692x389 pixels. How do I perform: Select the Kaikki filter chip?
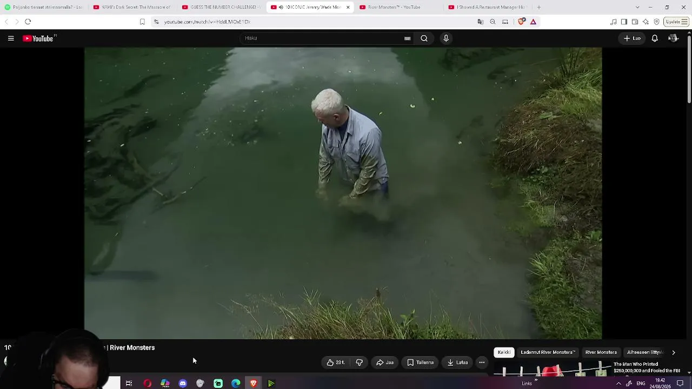[504, 352]
